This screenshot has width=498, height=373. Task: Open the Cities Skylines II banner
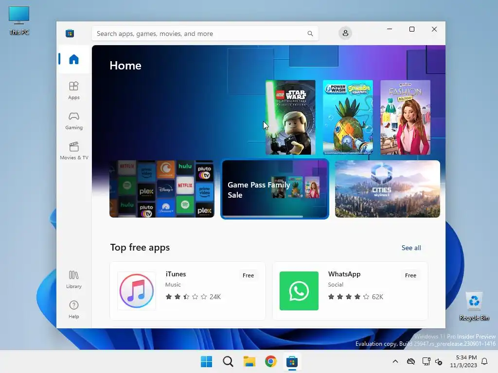pos(388,189)
